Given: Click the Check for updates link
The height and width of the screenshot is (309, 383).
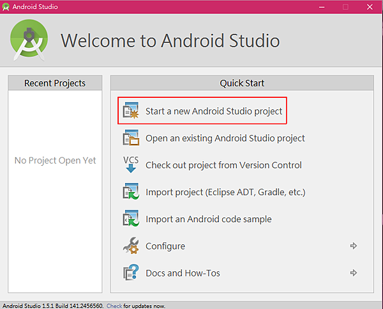Looking at the screenshot, I should pos(114,306).
